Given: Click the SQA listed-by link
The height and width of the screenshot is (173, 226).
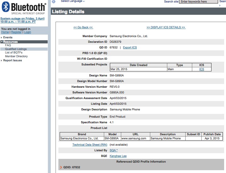Looking at the screenshot, I should pyautogui.click(x=114, y=150).
